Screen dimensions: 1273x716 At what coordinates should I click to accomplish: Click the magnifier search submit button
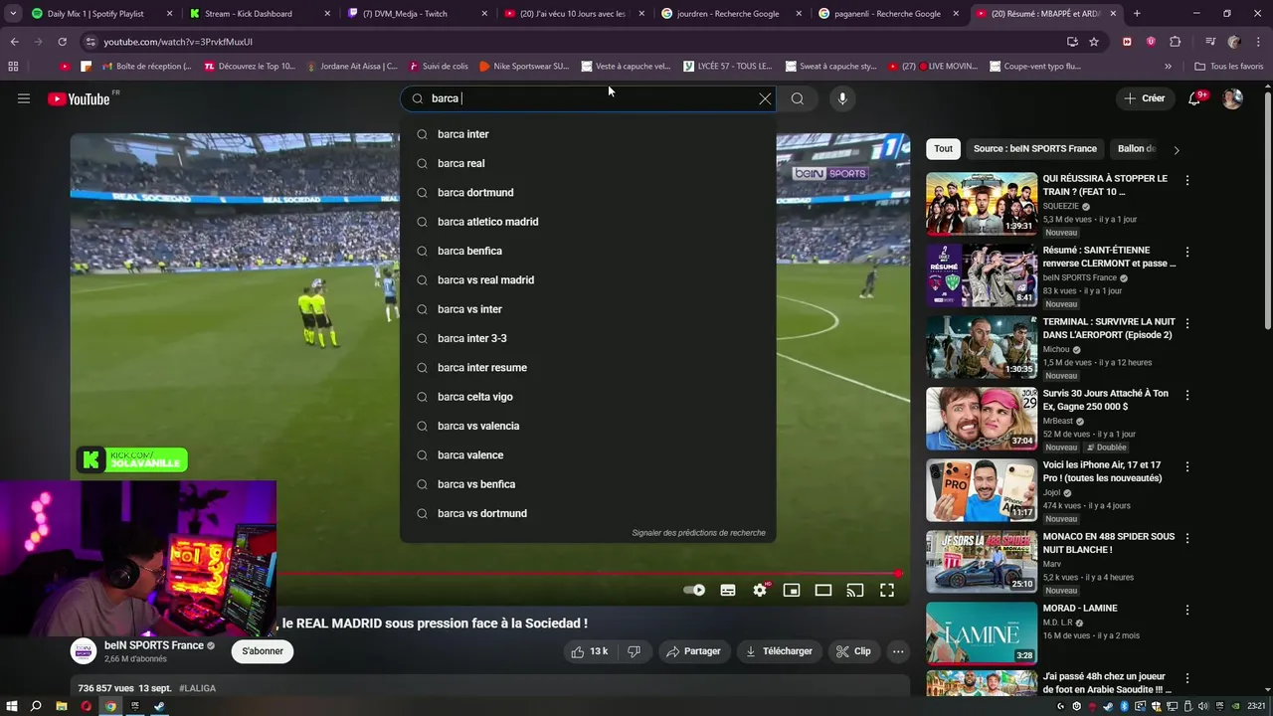798,98
